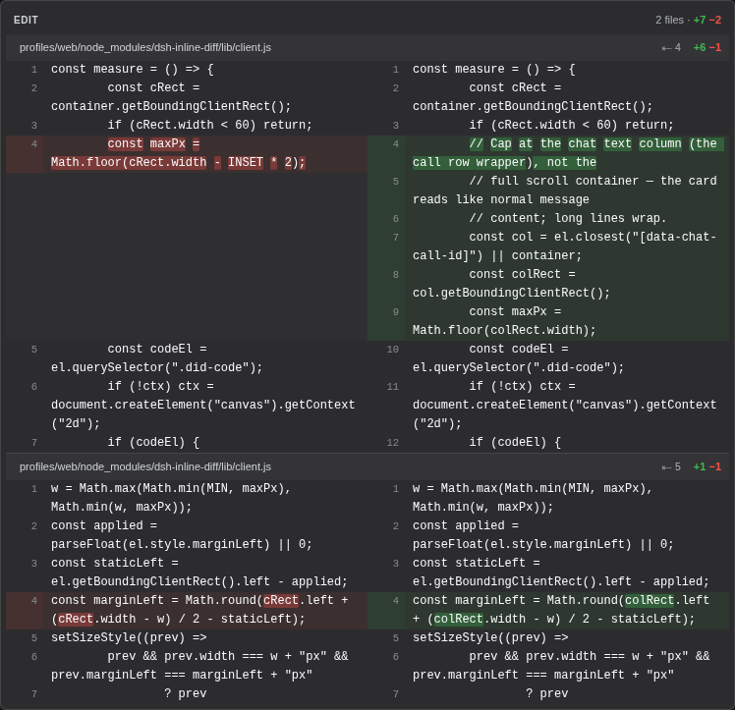Click line number 11 beside "if (!ctx) ctx"
The height and width of the screenshot is (710, 735).
[x=393, y=387]
